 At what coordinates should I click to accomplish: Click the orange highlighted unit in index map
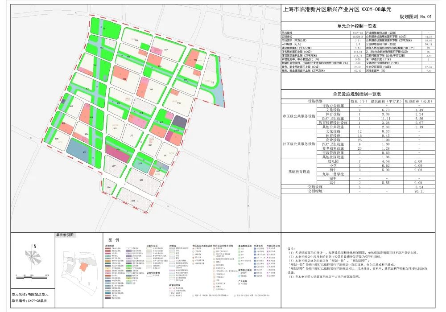pyautogui.click(x=84, y=267)
